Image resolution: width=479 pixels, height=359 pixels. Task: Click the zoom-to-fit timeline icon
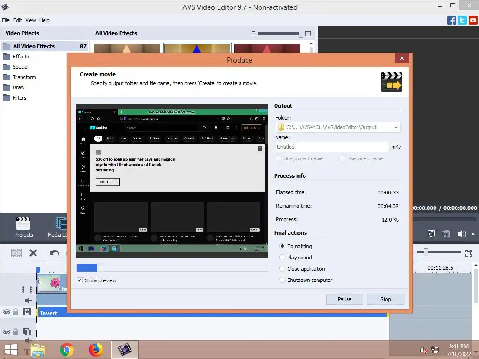(469, 253)
